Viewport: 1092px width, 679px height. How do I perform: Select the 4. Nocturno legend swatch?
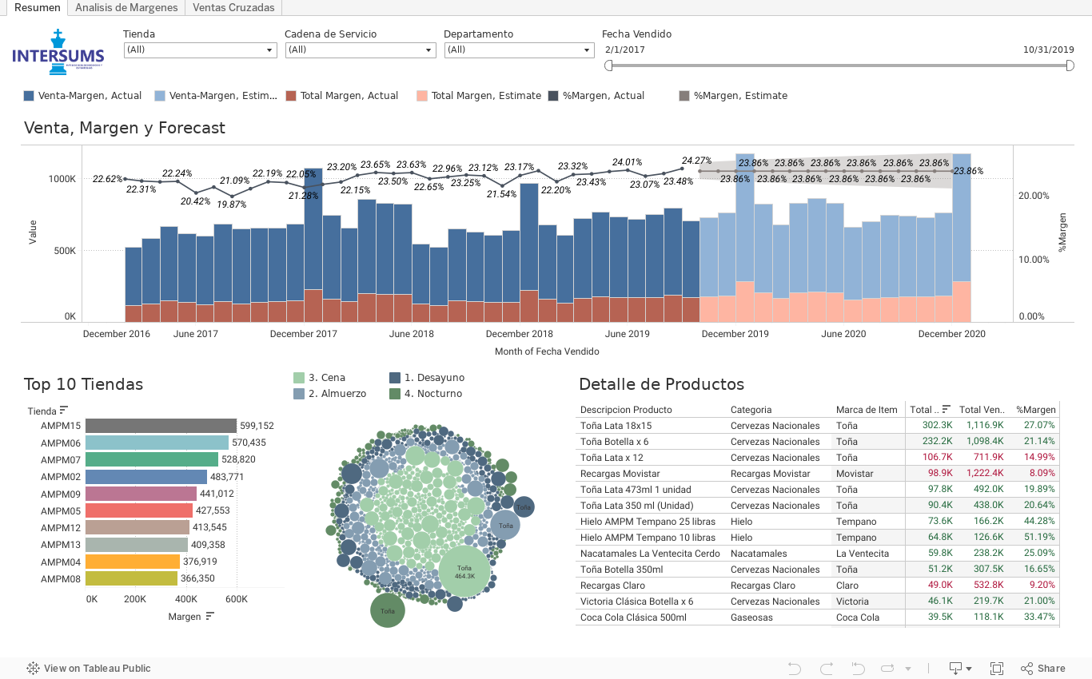coord(395,394)
